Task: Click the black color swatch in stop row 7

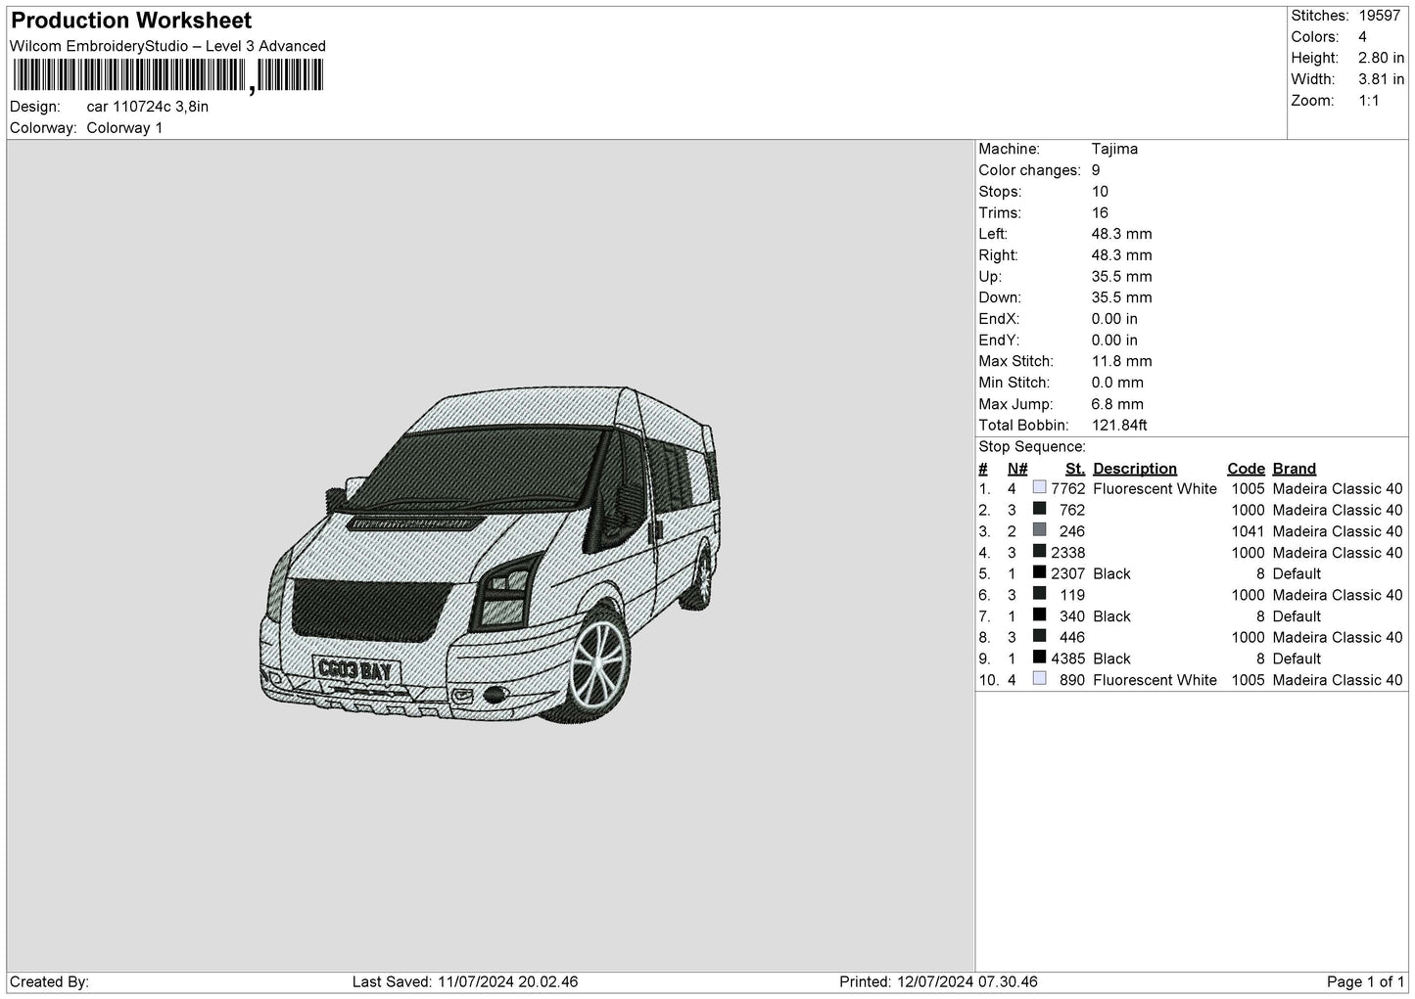Action: [x=1040, y=615]
